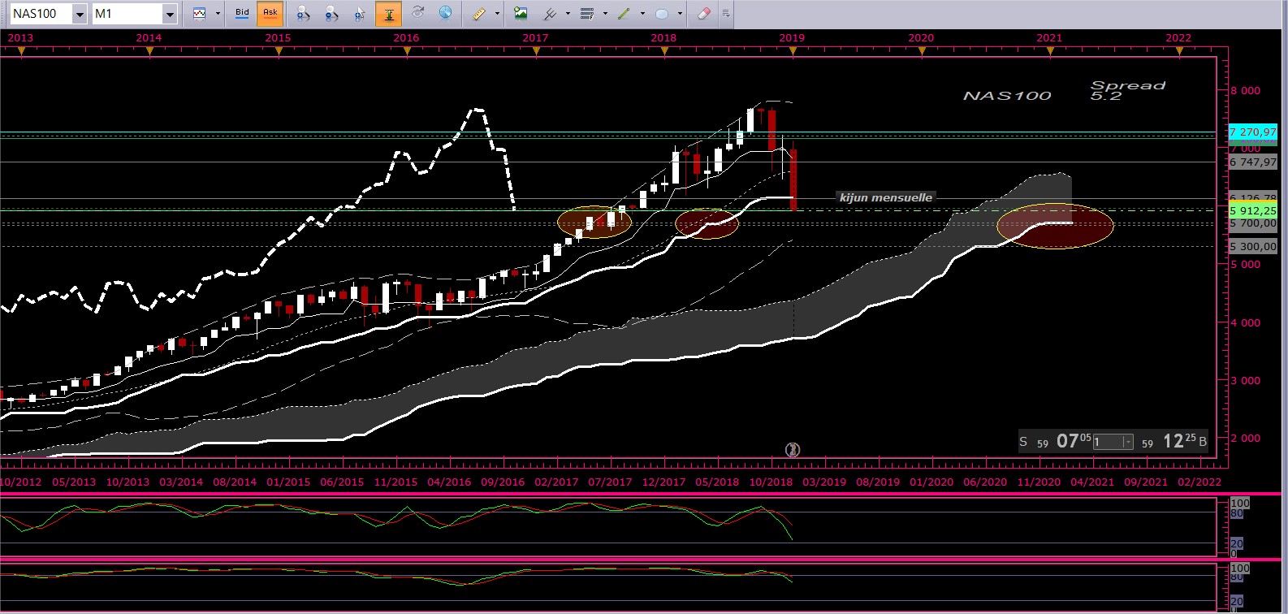Toggle the Bid price line
The height and width of the screenshot is (614, 1288).
[242, 14]
